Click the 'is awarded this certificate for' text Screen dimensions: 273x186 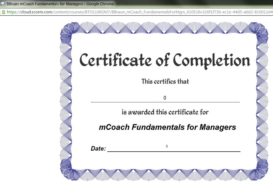click(165, 112)
